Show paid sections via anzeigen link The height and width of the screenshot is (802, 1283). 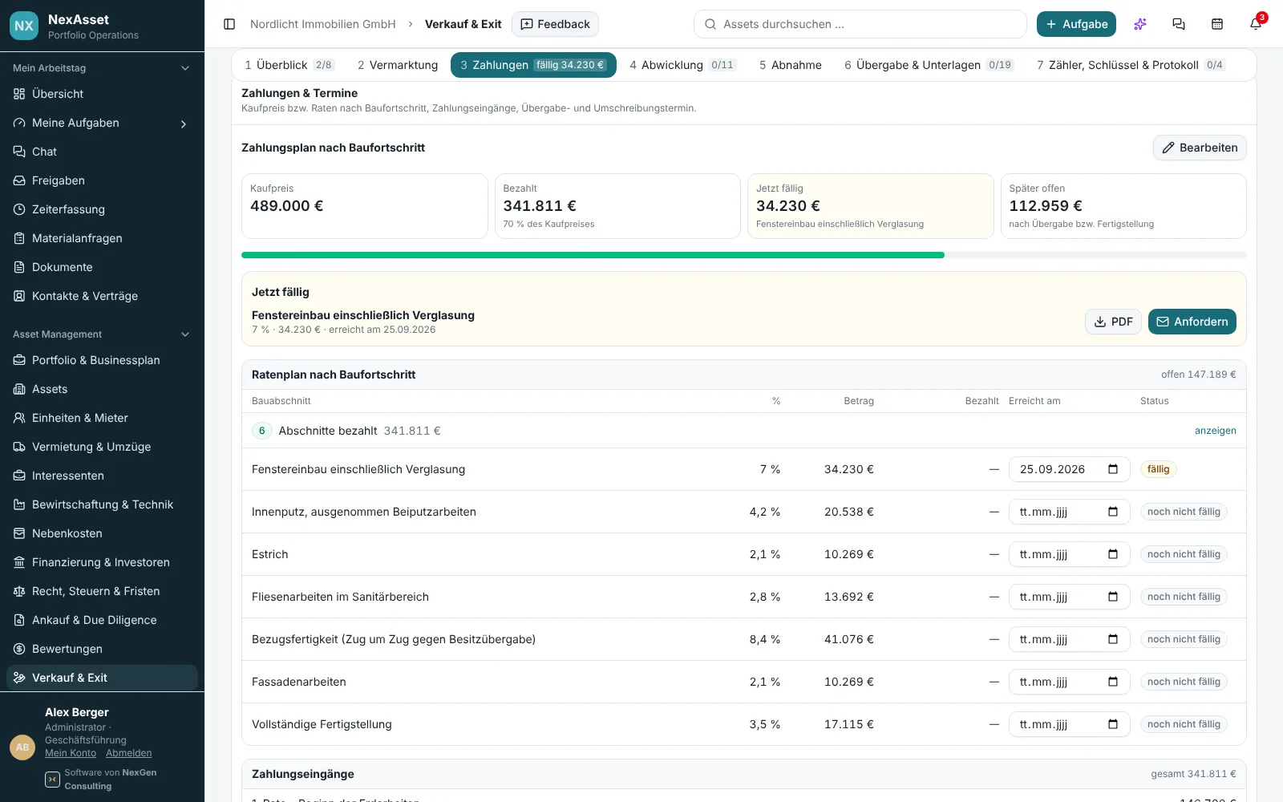1215,431
